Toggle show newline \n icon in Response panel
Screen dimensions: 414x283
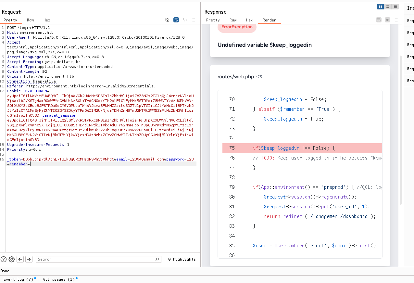coord(387,20)
